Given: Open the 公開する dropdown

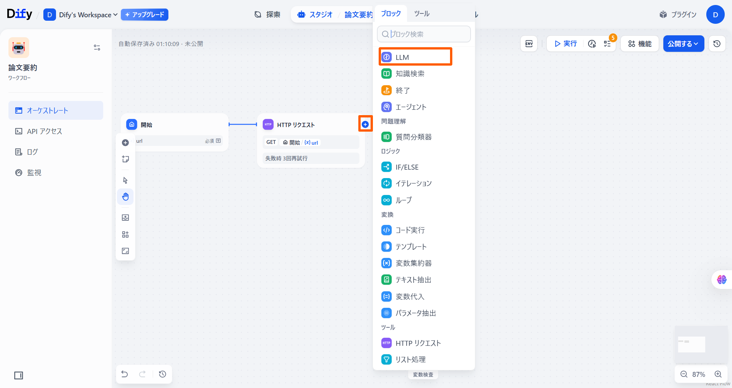Looking at the screenshot, I should (x=683, y=44).
